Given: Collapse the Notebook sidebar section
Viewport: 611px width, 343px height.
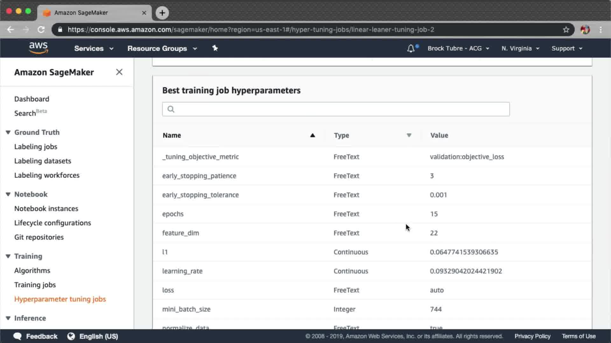Looking at the screenshot, I should click(8, 194).
